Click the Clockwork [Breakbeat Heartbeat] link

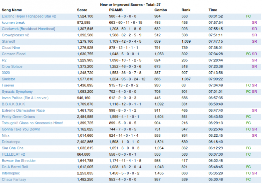[x=28, y=29]
